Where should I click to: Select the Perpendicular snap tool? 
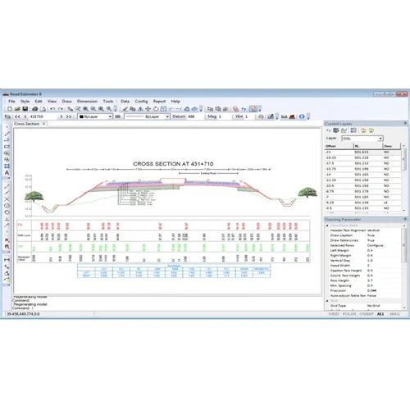pyautogui.click(x=7, y=219)
